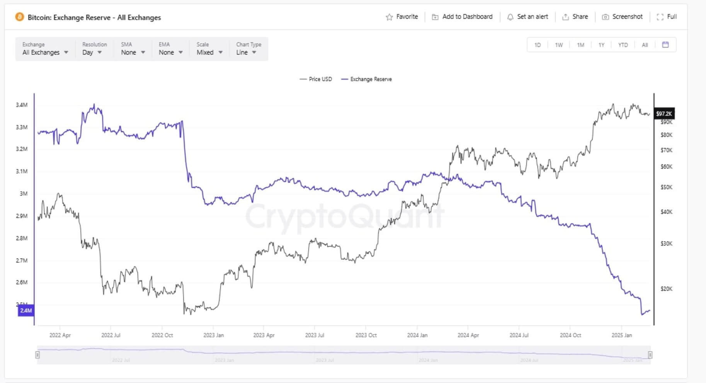Open the Resolution Day dropdown
The width and height of the screenshot is (706, 383).
(x=92, y=52)
